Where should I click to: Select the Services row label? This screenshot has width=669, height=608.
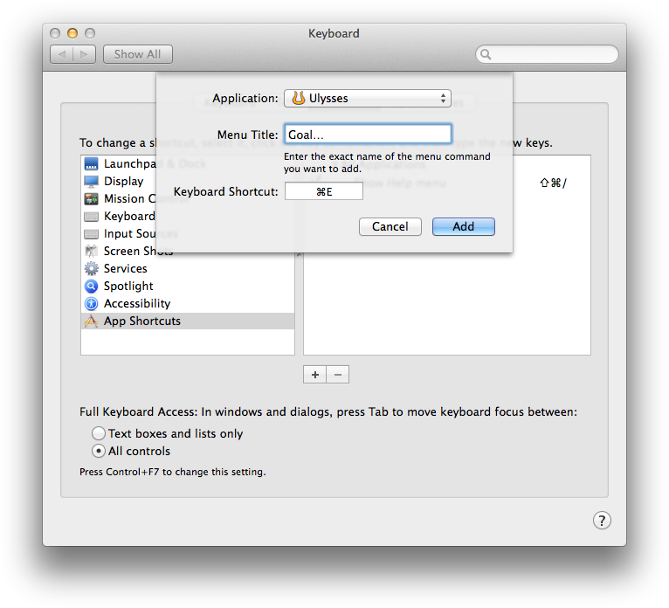pyautogui.click(x=126, y=269)
